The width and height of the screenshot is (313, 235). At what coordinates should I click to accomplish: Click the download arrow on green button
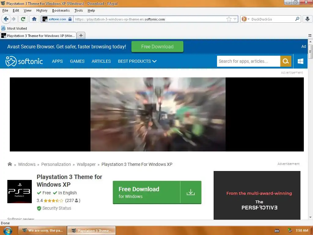191,192
